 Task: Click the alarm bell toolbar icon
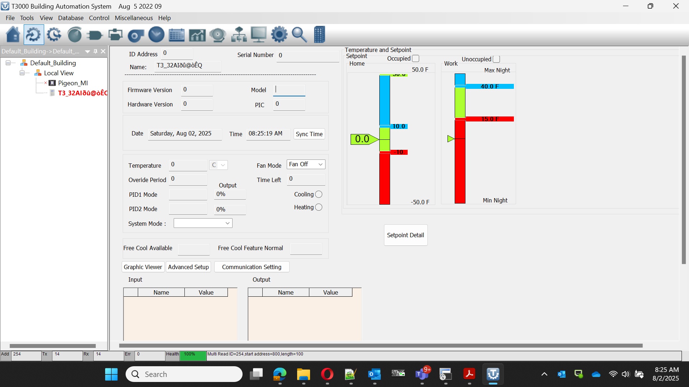tap(218, 35)
